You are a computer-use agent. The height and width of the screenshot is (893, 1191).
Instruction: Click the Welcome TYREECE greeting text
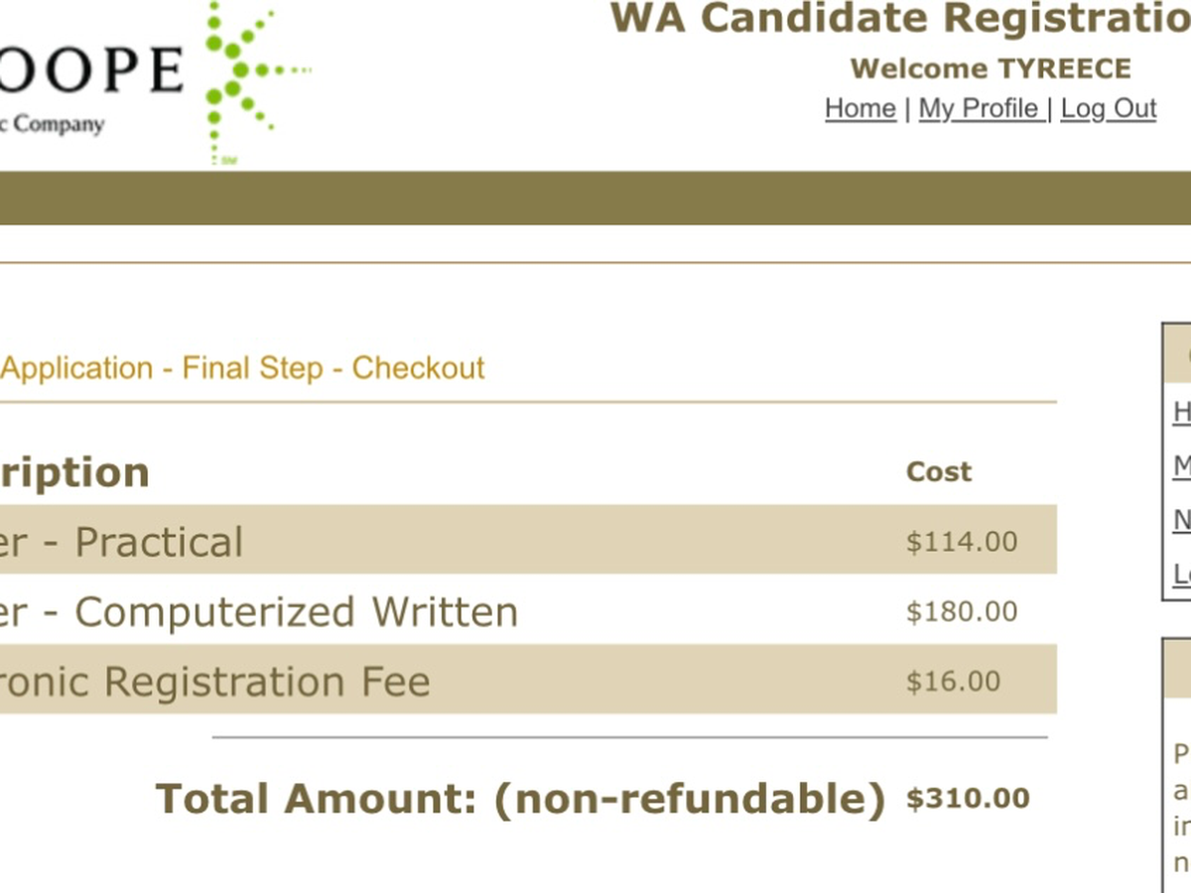tap(991, 68)
